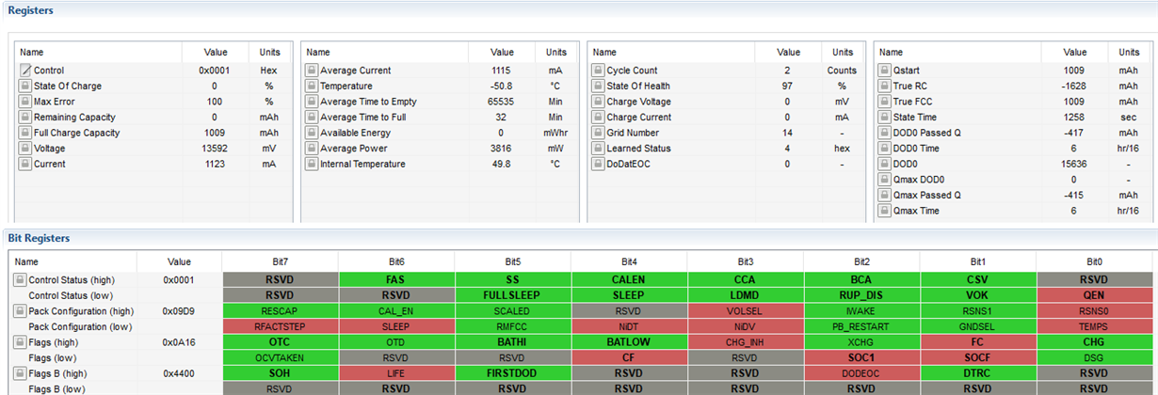The height and width of the screenshot is (395, 1158).
Task: Toggle the FIRSTDOD bit in Flags B
Action: pyautogui.click(x=513, y=373)
